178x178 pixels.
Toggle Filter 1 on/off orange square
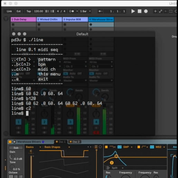[x=106, y=147]
